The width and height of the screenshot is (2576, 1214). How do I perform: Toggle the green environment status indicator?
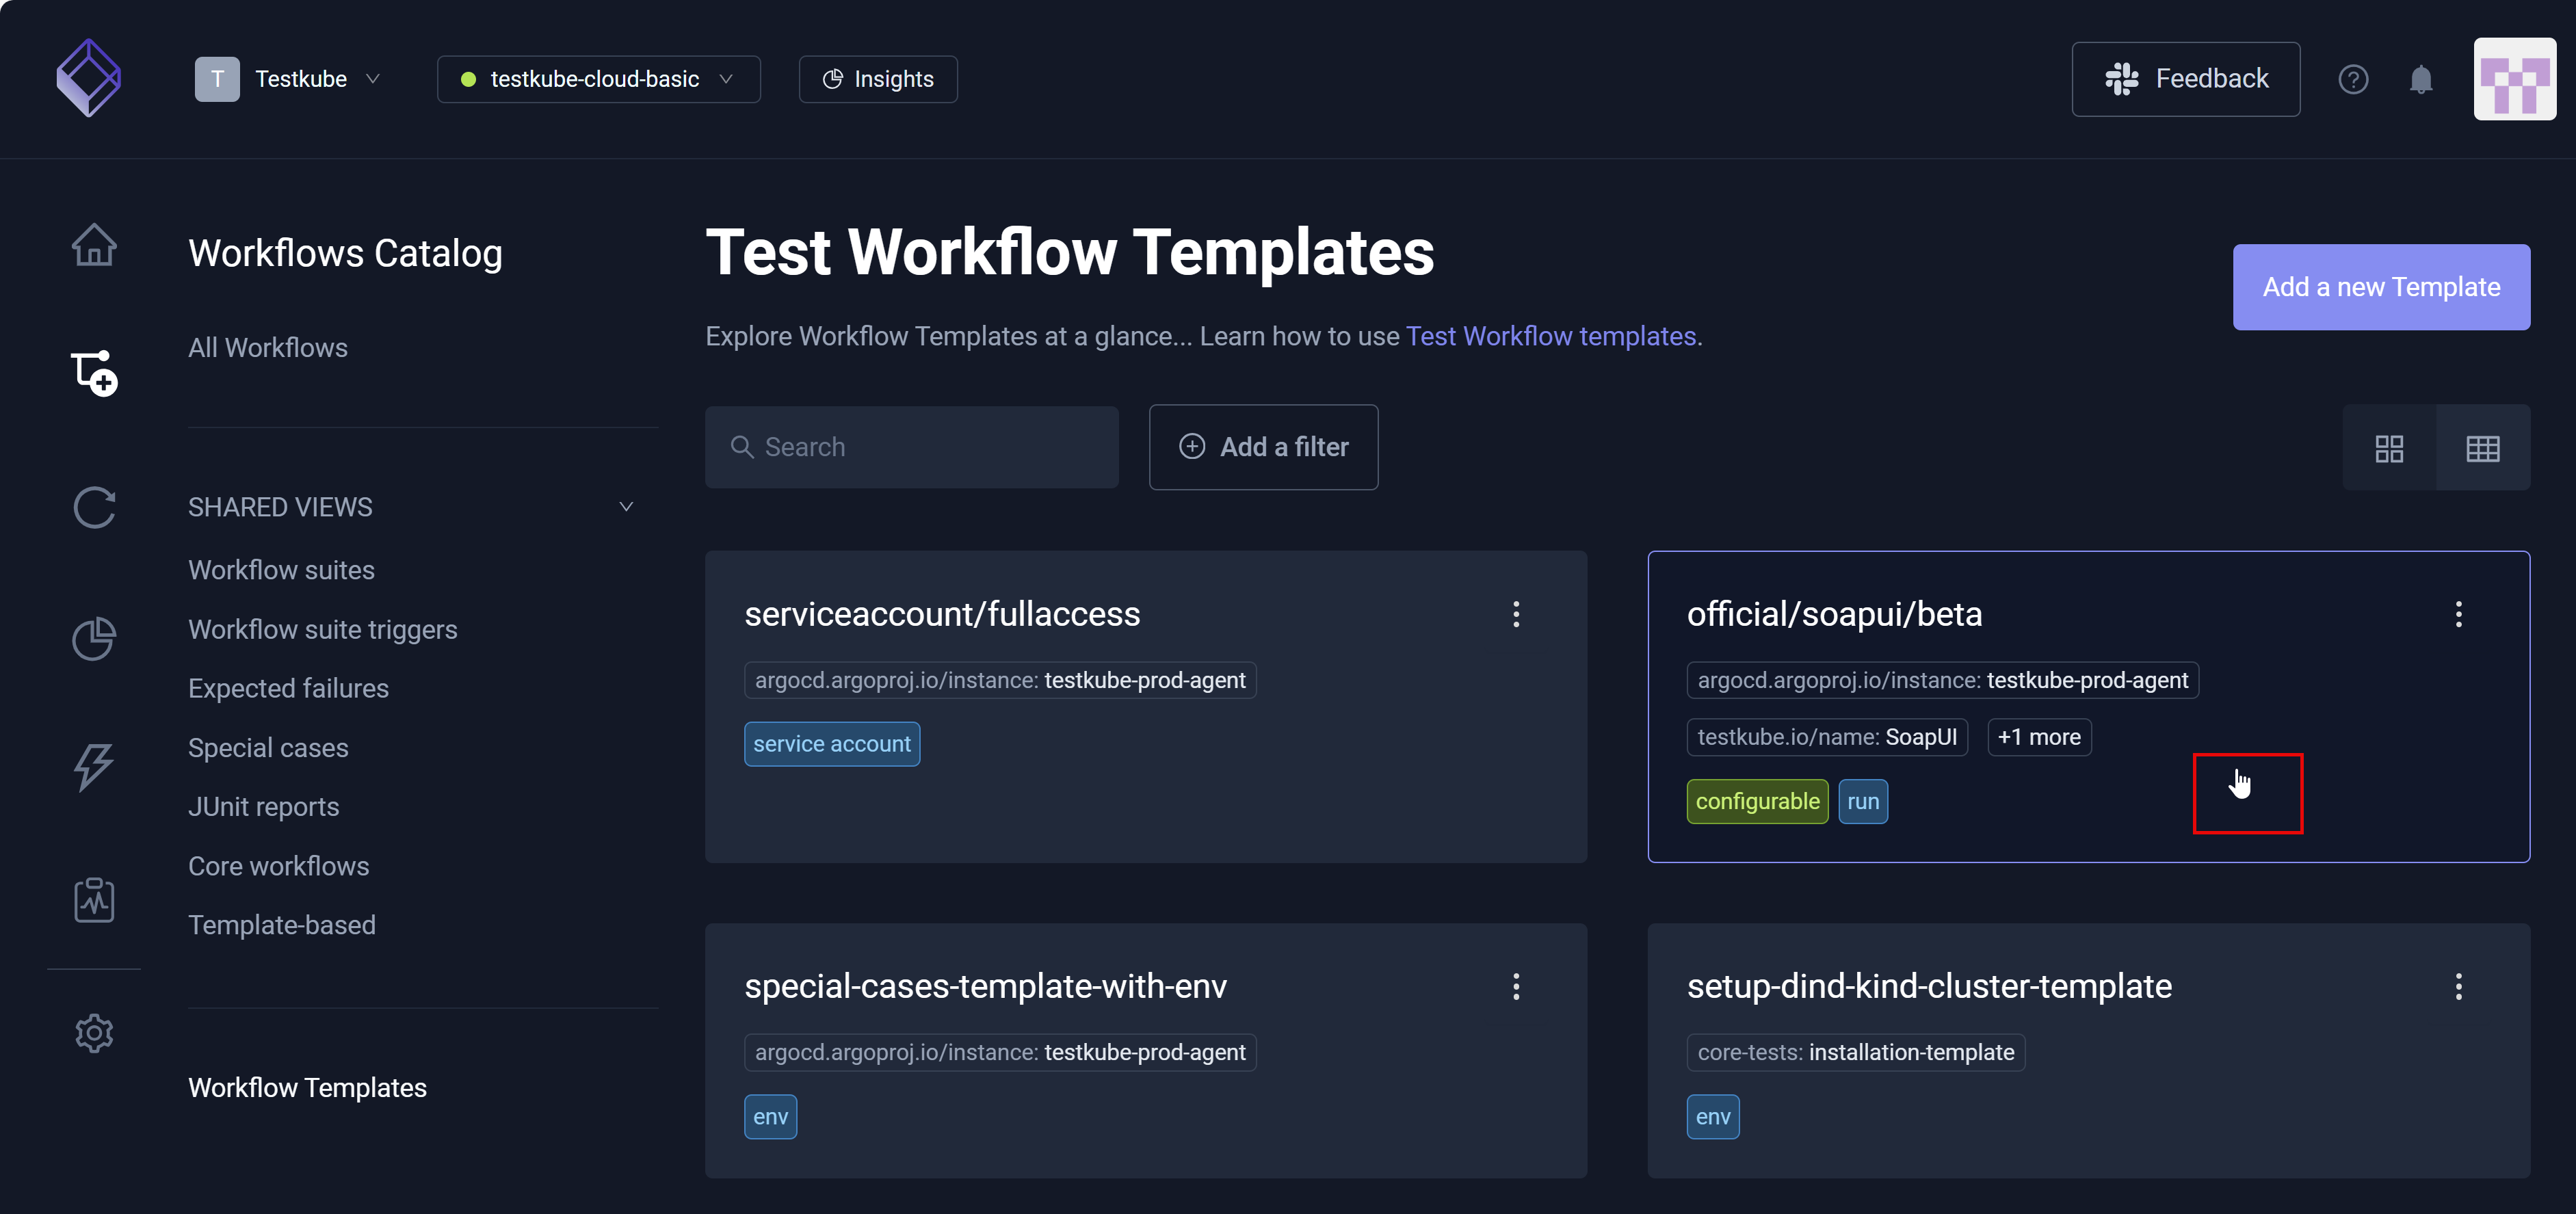[x=468, y=79]
